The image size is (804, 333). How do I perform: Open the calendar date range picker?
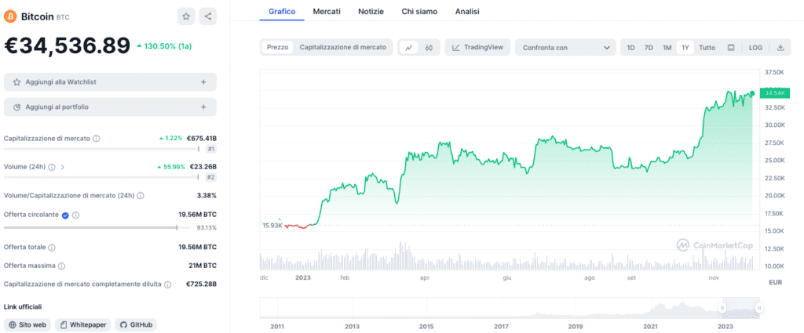tap(731, 48)
